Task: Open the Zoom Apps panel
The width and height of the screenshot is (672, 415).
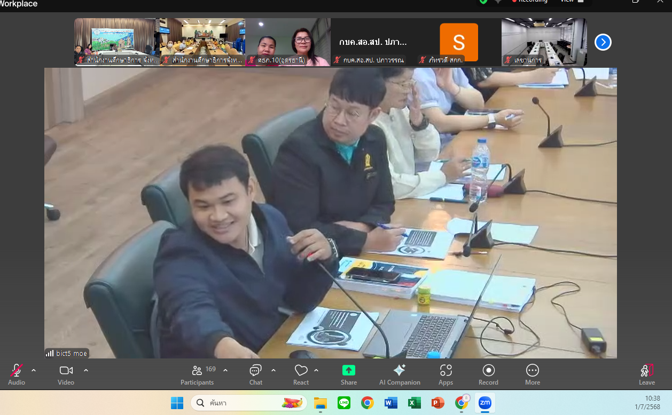Action: 446,374
